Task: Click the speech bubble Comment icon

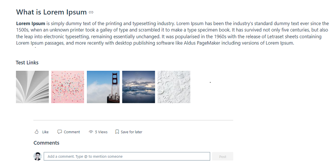Action: click(x=60, y=132)
